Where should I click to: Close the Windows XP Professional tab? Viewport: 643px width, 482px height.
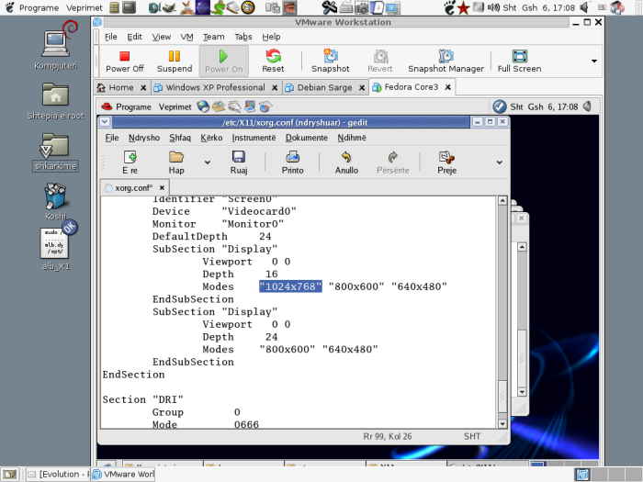(x=275, y=88)
